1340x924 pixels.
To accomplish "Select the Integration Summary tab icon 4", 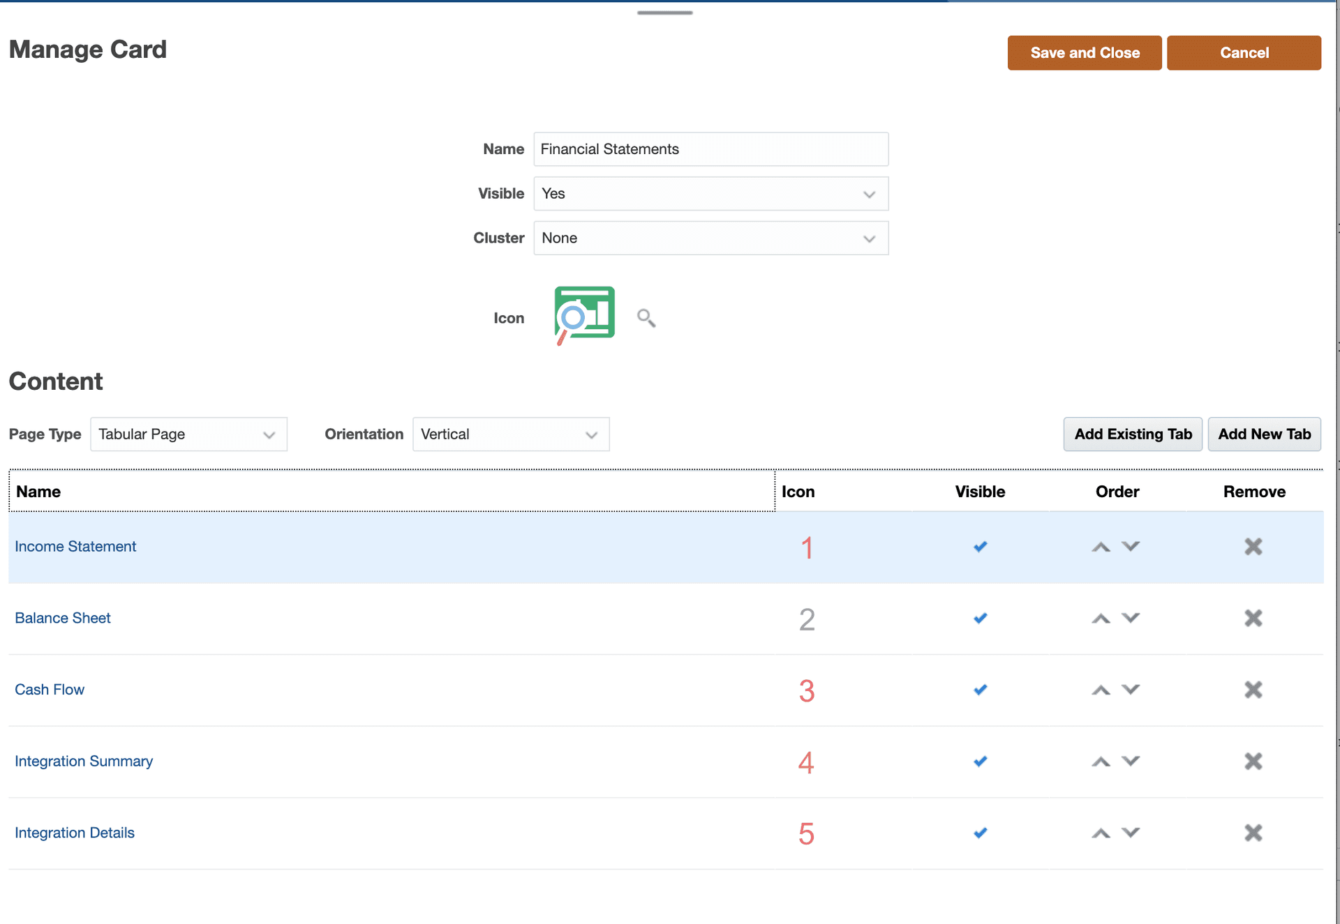I will [807, 762].
